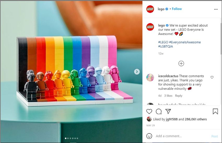The width and height of the screenshot is (222, 143).
Task: Open the #EveryoneIsAwesome hashtag
Action: (185, 42)
